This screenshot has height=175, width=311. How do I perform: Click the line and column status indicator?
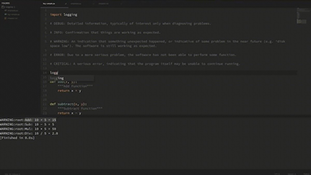click(x=12, y=174)
